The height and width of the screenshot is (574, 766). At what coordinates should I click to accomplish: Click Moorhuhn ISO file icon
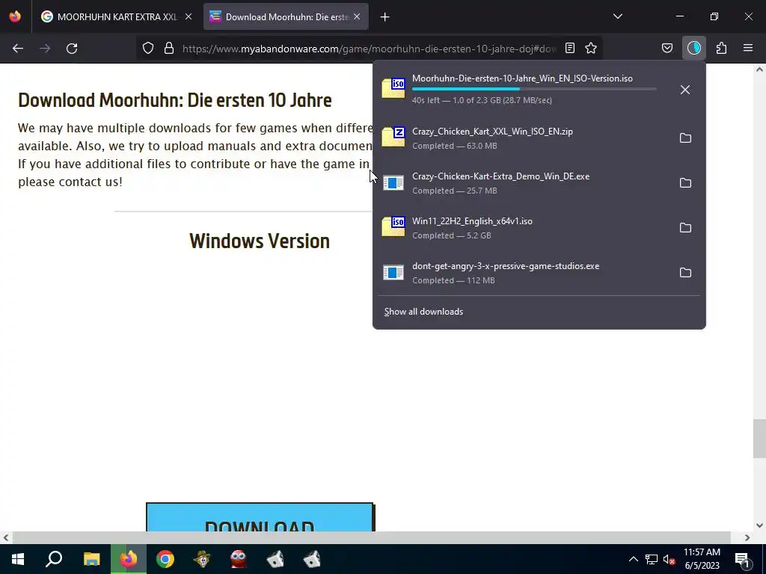(393, 88)
